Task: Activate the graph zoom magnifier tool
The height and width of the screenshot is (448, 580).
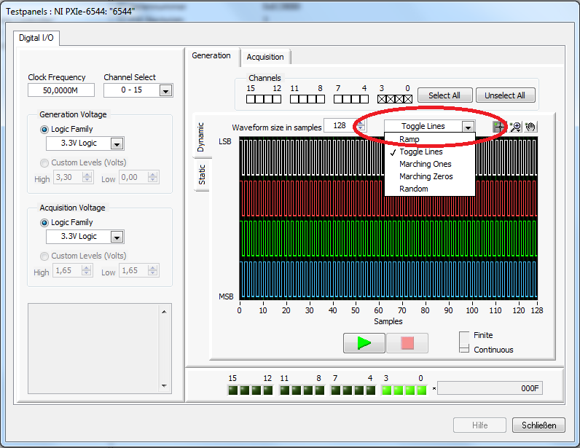Action: [515, 127]
